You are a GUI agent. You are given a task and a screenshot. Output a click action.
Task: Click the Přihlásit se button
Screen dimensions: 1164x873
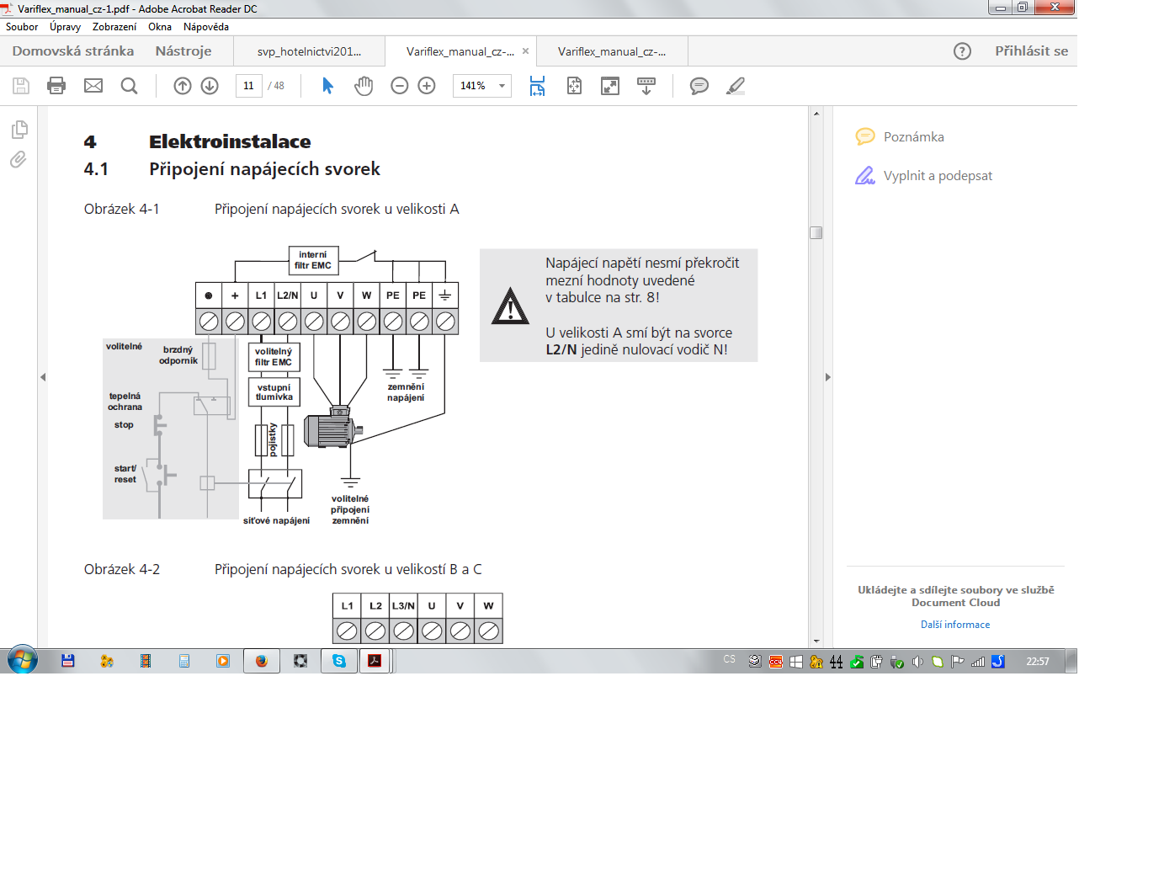pos(1031,51)
